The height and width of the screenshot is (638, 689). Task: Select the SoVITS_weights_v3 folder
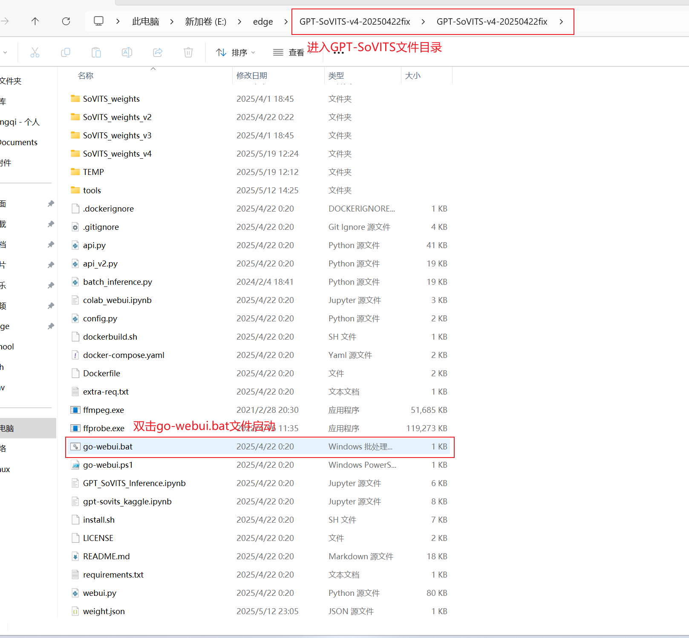pos(117,135)
